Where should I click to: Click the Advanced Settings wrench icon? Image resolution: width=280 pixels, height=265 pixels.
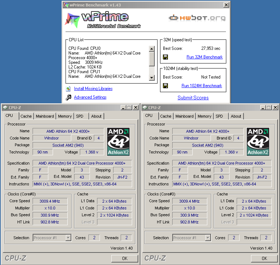(x=68, y=97)
